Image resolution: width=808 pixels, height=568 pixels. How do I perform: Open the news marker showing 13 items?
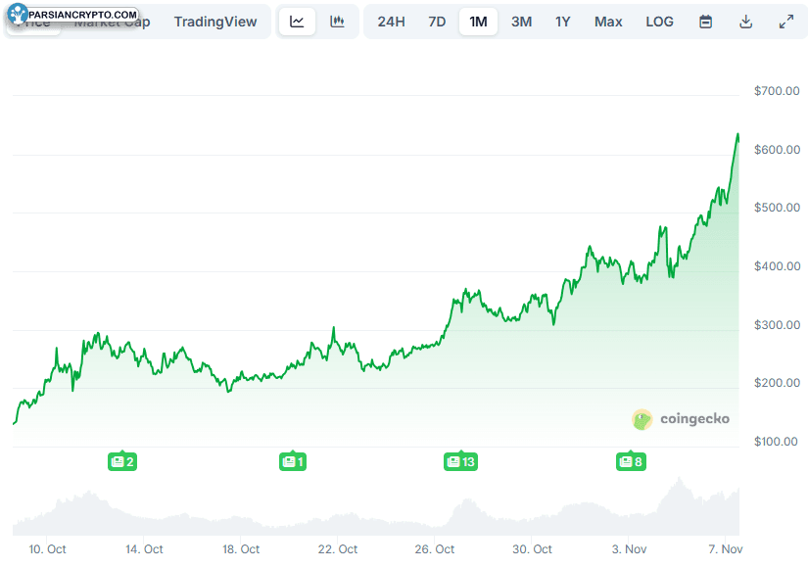tap(460, 461)
